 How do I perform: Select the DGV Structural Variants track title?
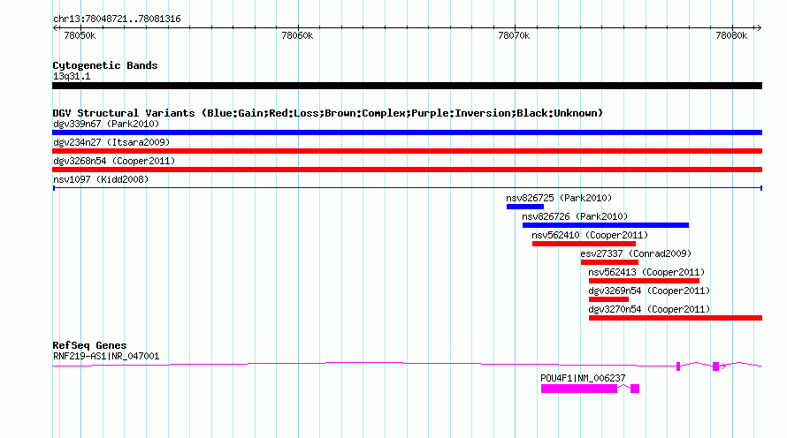point(328,113)
